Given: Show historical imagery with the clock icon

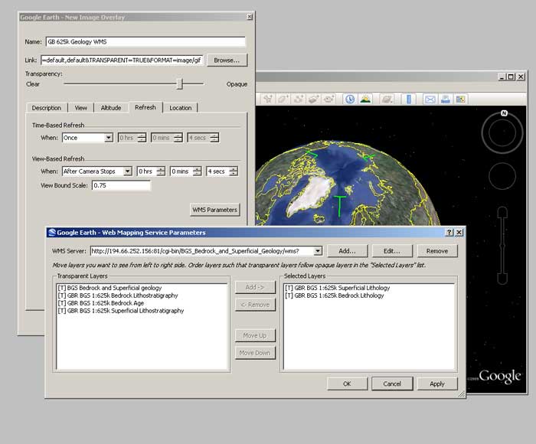Looking at the screenshot, I should 350,99.
